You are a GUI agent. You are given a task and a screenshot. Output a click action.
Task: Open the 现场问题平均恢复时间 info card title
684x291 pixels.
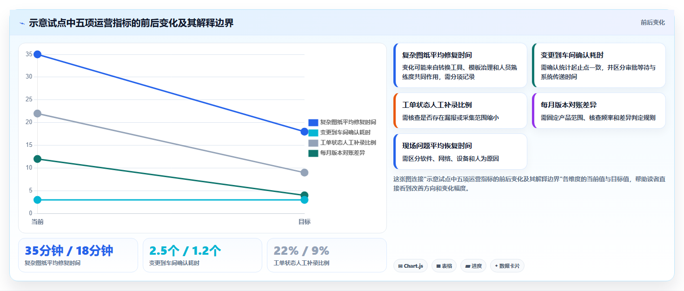click(x=437, y=146)
